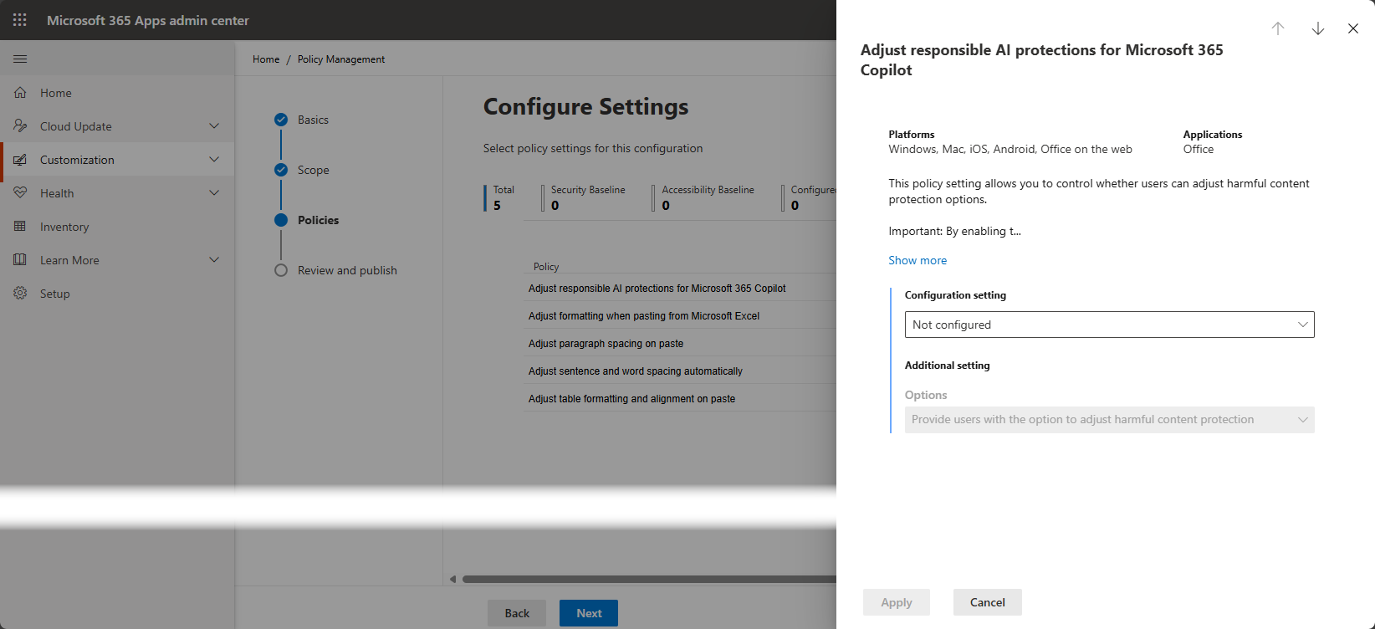
Task: Click the Health heart icon
Action: [20, 193]
